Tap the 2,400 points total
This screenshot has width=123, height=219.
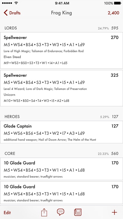(x=113, y=13)
